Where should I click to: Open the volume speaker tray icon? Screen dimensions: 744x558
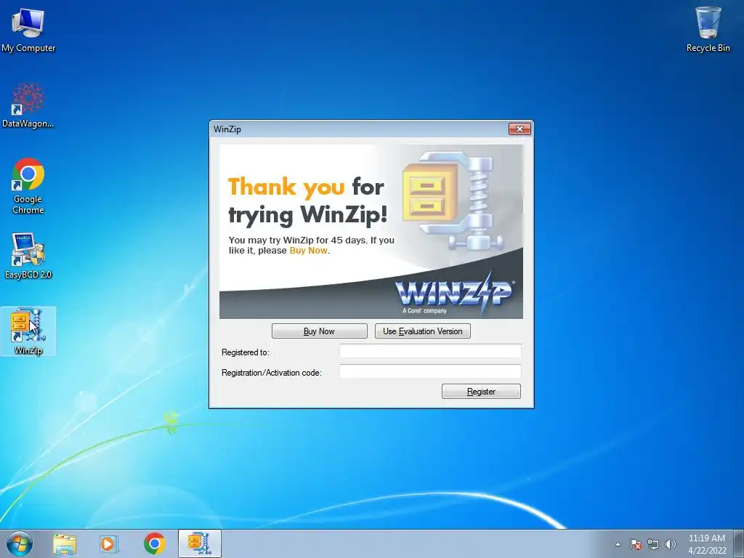[x=671, y=544]
